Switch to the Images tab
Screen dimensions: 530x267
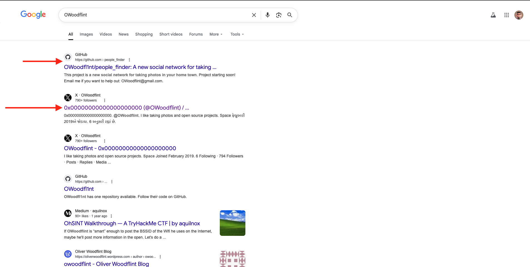click(x=86, y=34)
